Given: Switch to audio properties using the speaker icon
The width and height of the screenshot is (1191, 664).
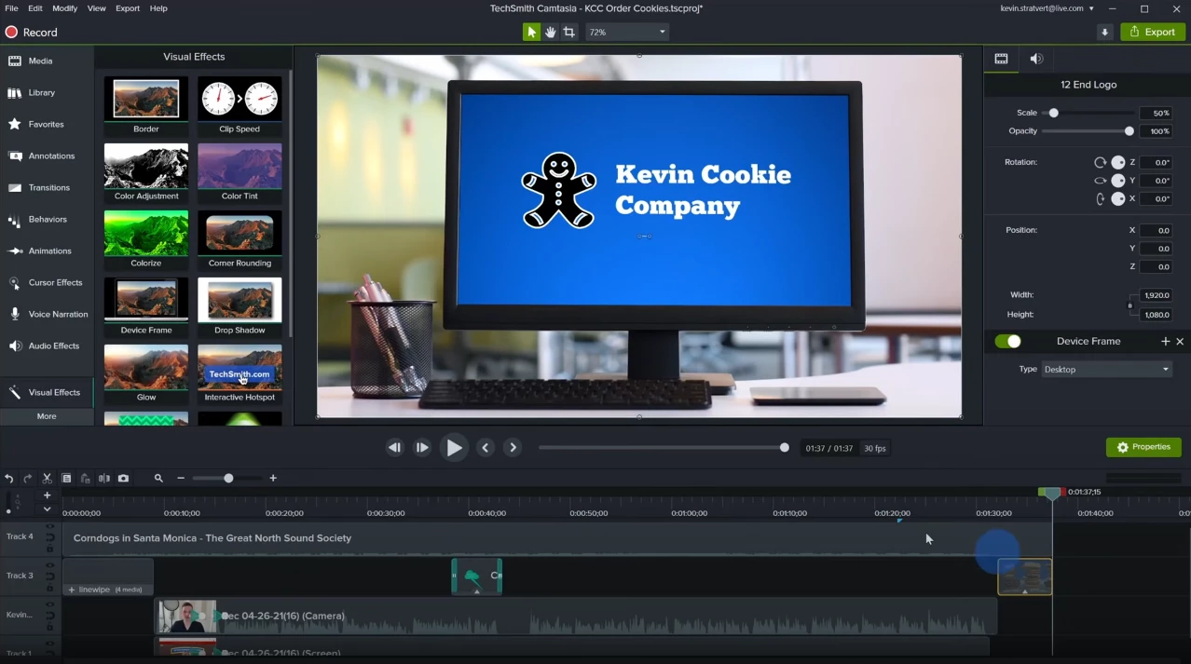Looking at the screenshot, I should click(x=1035, y=58).
